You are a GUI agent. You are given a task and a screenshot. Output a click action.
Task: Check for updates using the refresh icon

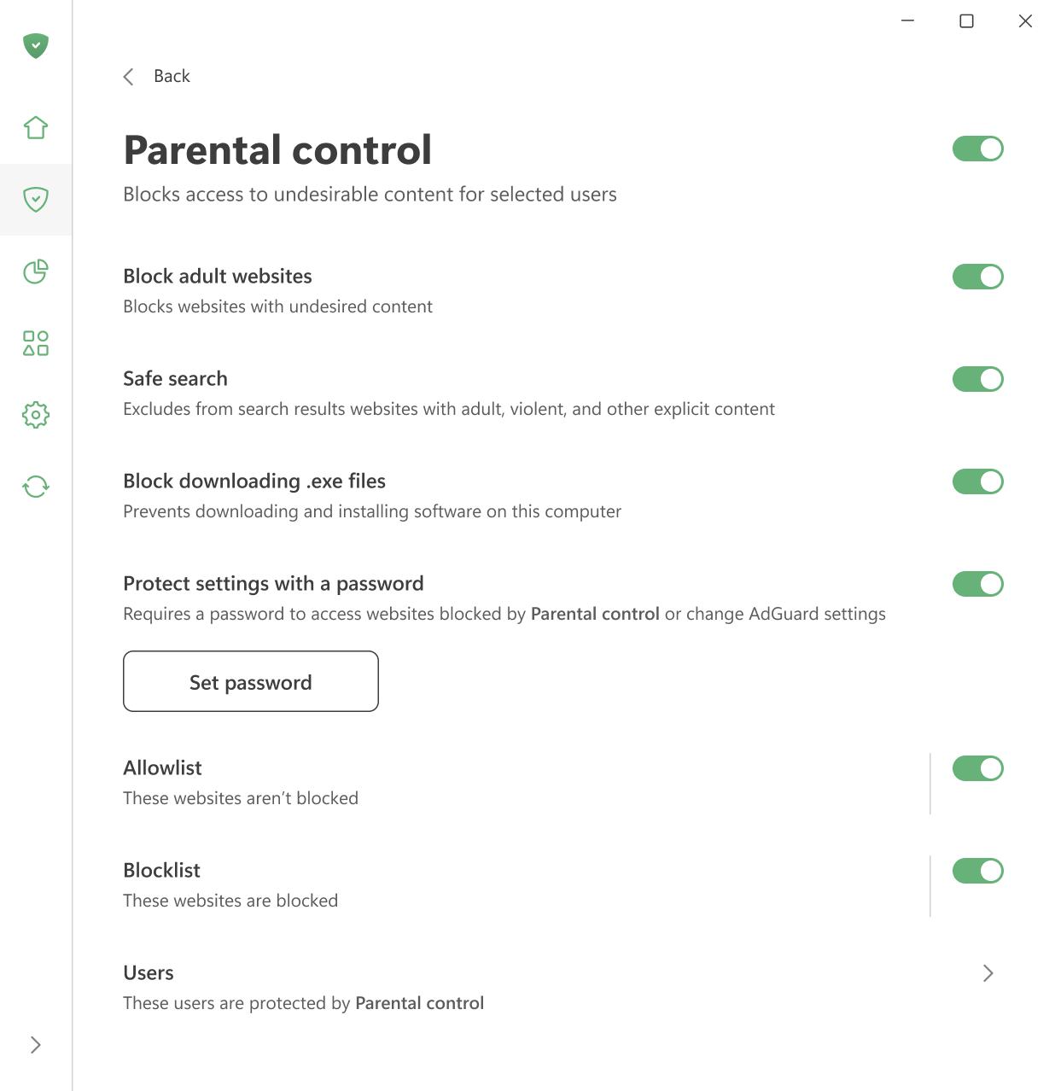point(36,486)
